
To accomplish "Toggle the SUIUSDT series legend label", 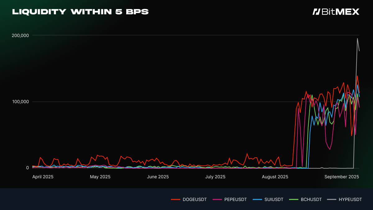I will click(x=274, y=199).
